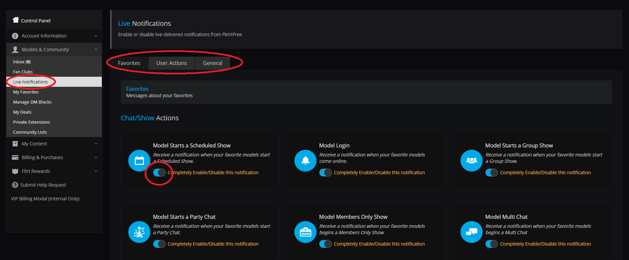Click the party popper icon for Party Chat

(139, 232)
